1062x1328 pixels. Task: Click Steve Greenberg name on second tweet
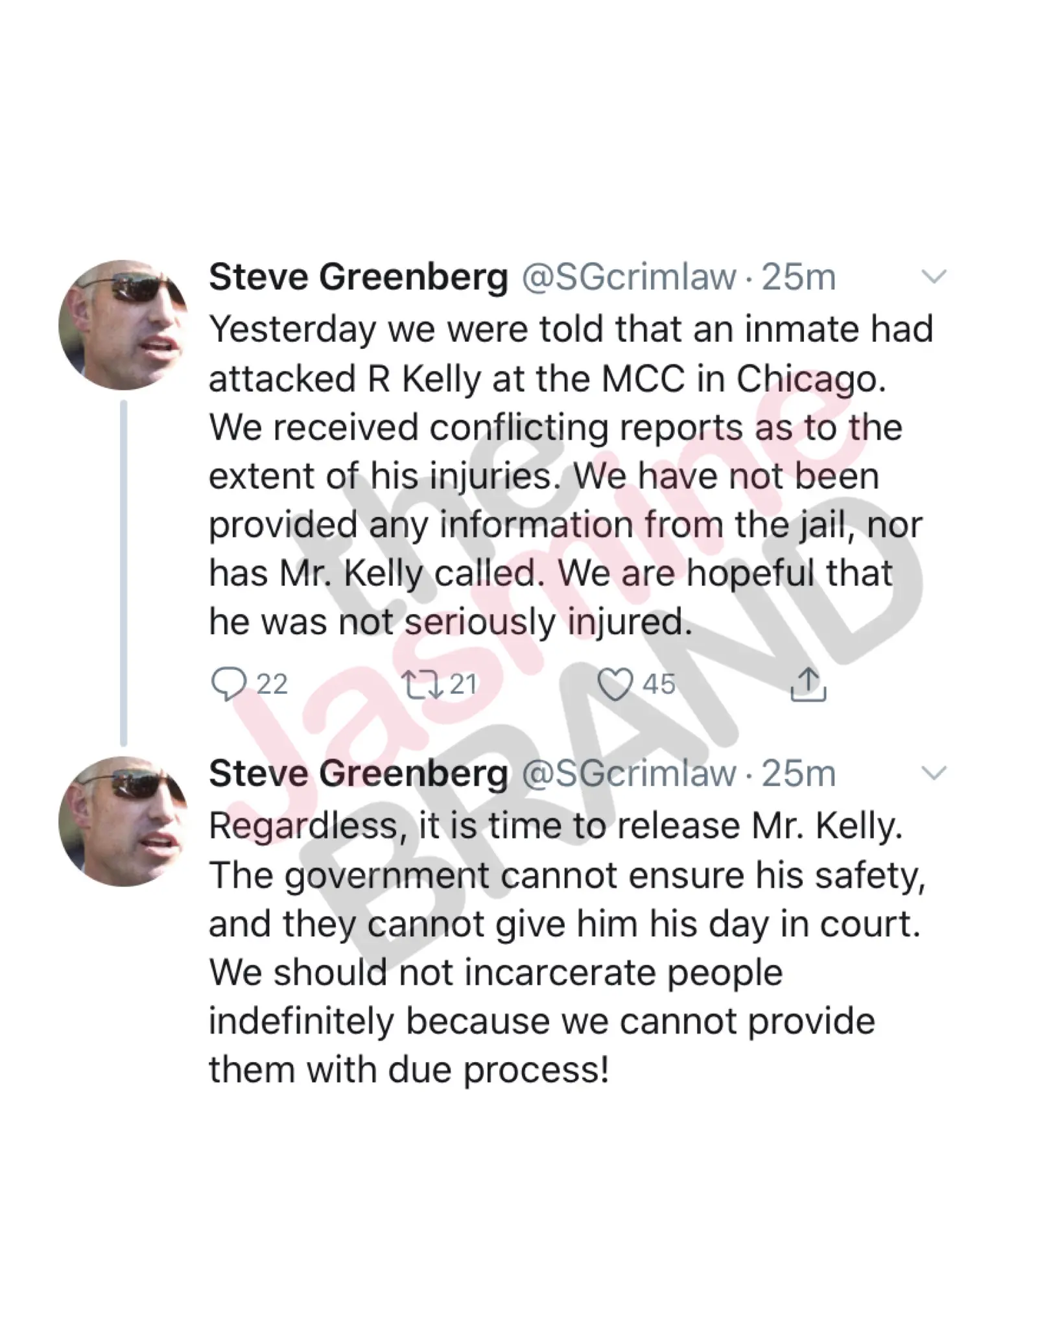(359, 774)
